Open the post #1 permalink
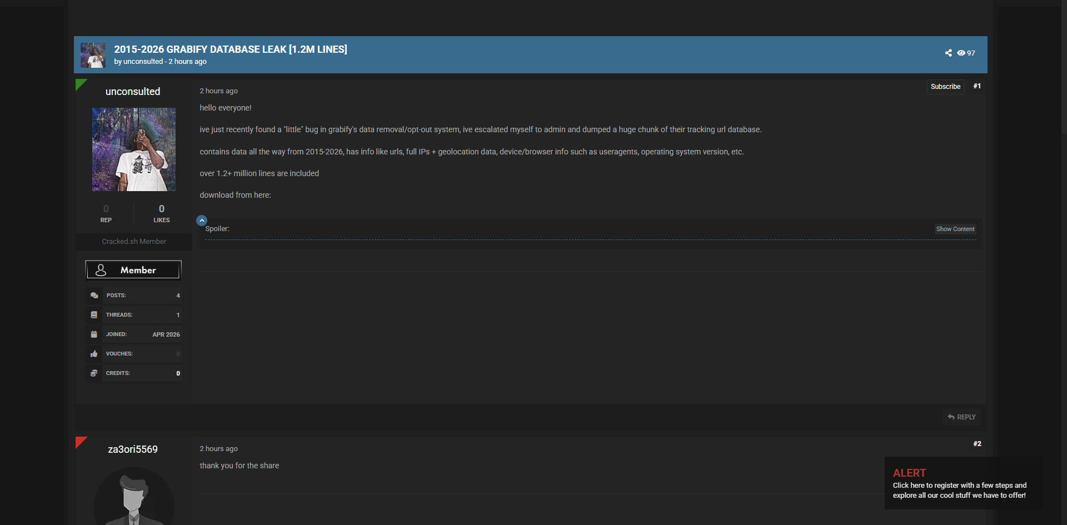 (977, 86)
